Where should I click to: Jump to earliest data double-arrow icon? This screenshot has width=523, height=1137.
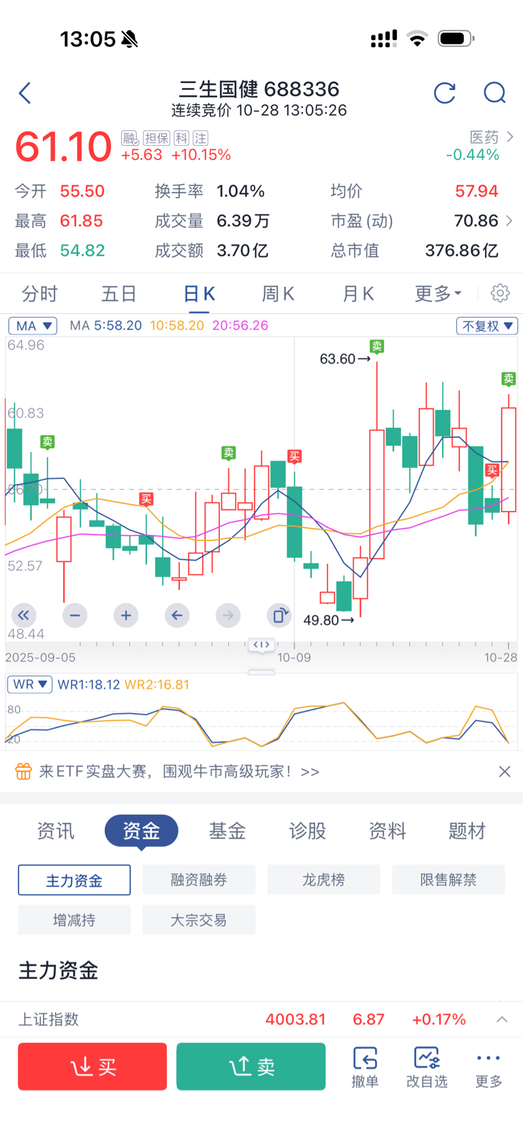pos(23,616)
